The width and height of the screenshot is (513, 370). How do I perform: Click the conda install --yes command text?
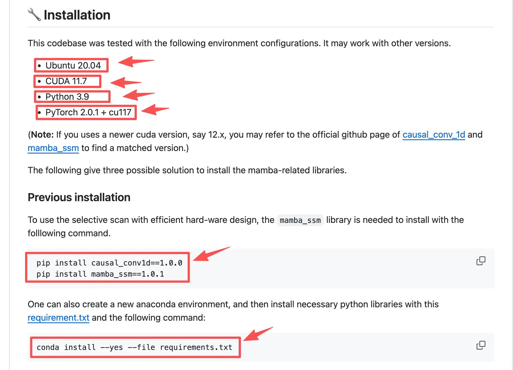134,347
